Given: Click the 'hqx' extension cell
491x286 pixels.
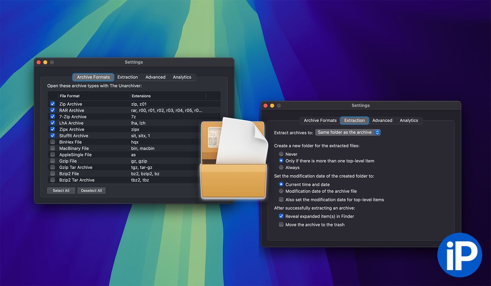Looking at the screenshot, I should click(135, 142).
